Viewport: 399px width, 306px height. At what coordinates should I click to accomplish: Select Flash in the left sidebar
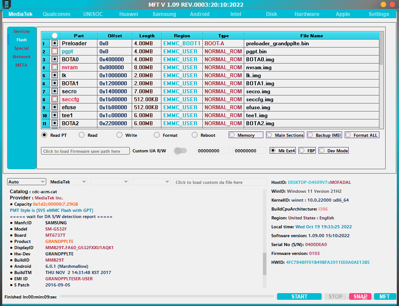22,40
